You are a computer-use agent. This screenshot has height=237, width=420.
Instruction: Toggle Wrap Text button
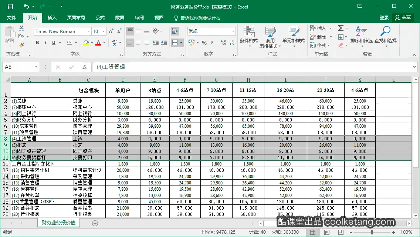(175, 31)
